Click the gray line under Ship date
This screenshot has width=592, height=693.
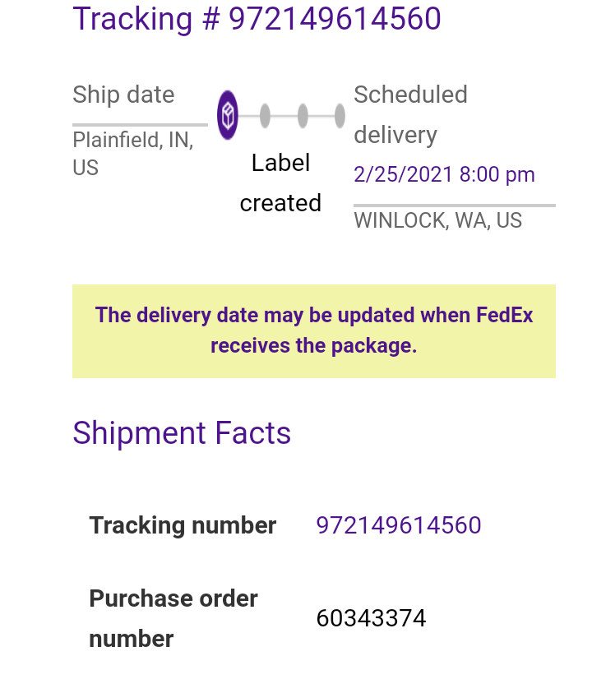(140, 125)
